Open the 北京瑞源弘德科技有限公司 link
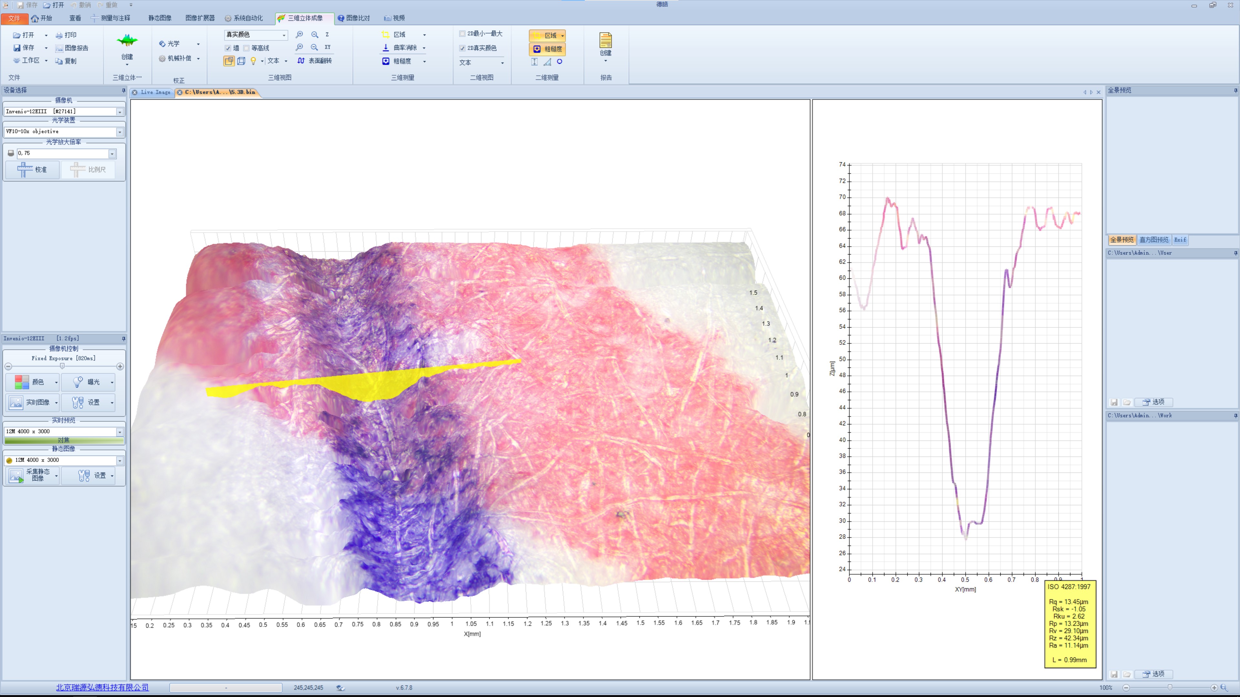 (102, 687)
